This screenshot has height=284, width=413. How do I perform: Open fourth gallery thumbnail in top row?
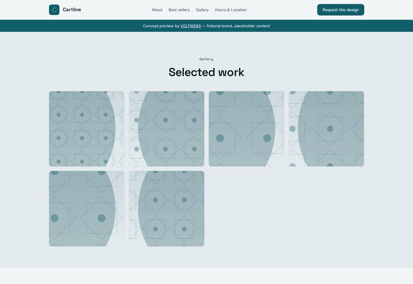click(327, 129)
